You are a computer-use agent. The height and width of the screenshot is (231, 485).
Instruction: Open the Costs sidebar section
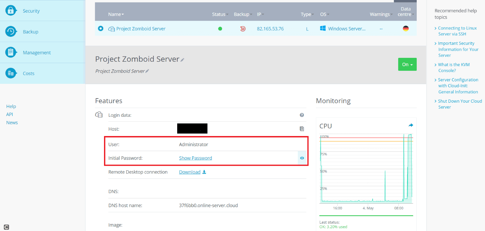tap(42, 73)
